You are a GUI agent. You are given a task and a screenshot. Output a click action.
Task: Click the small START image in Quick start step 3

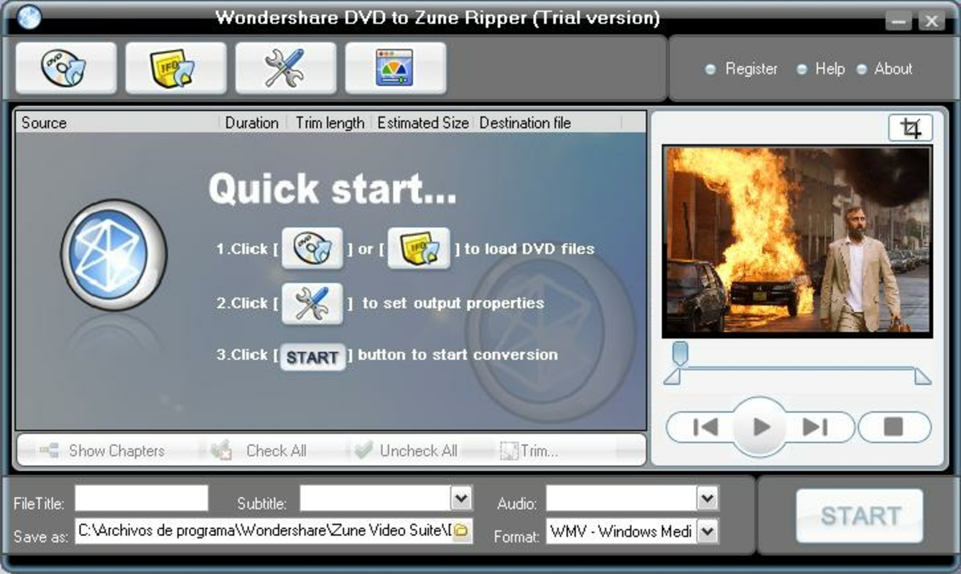click(312, 357)
